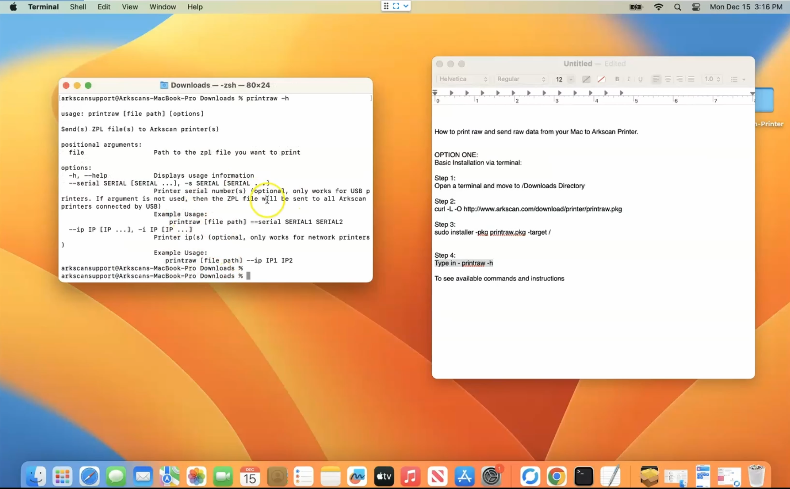Toggle Underline in the TextEdit toolbar

640,79
